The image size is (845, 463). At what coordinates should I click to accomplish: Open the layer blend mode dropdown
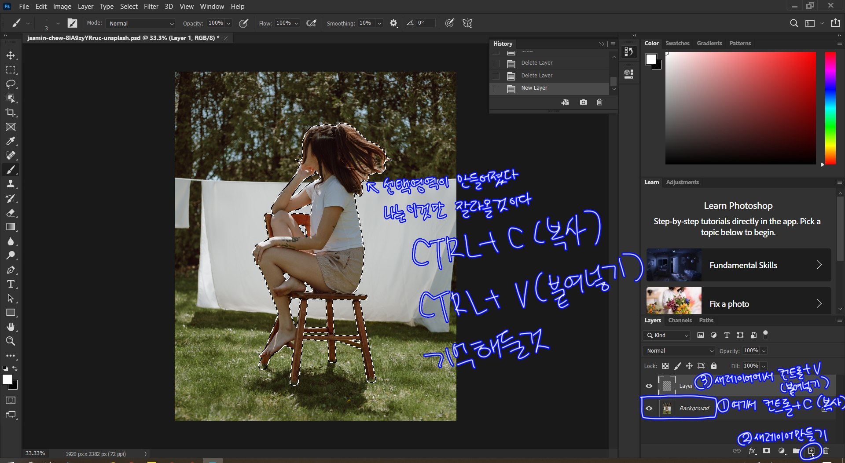pyautogui.click(x=679, y=350)
